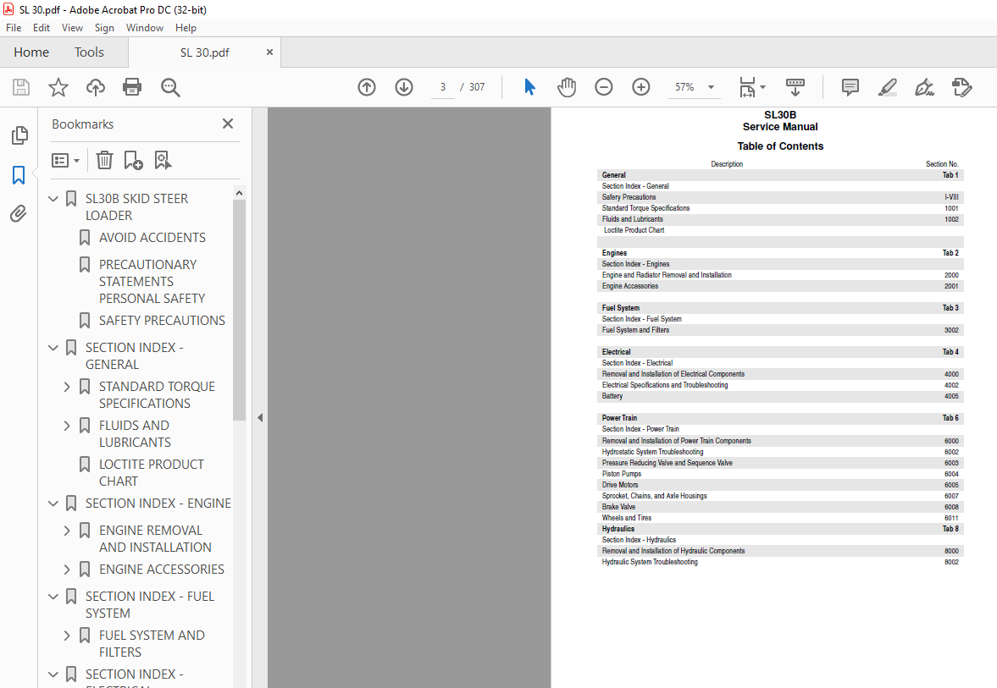The width and height of the screenshot is (997, 688).
Task: Find the current bookmark
Action: click(x=163, y=160)
